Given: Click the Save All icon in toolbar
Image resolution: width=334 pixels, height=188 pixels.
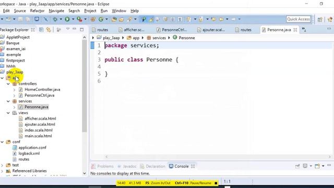Looking at the screenshot, I should 28,19.
